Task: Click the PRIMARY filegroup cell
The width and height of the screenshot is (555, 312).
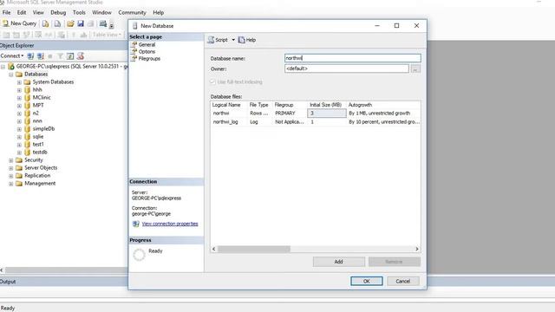Action: tap(290, 114)
